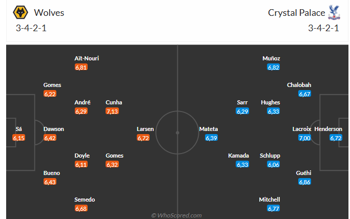
Task: Open the Wolves team name link
Action: (x=49, y=13)
